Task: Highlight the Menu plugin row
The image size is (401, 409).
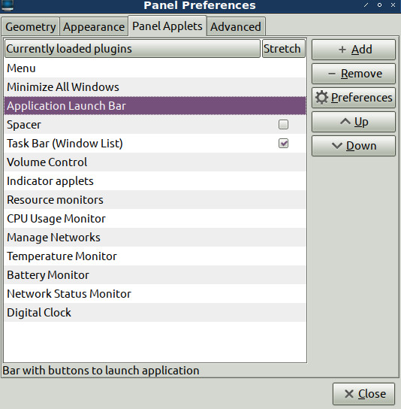Action: pos(155,68)
